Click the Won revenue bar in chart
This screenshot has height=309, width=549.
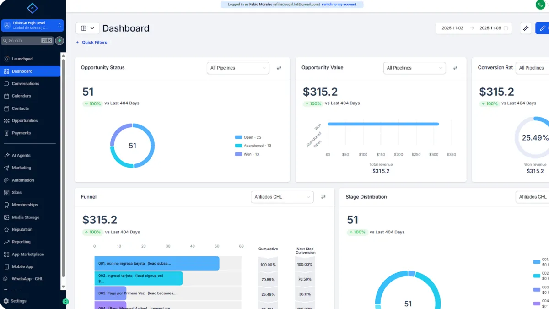[383, 124]
